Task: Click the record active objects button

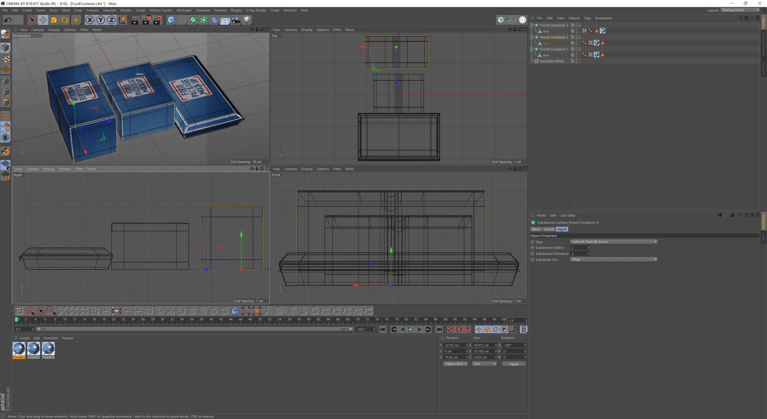Action: point(451,330)
